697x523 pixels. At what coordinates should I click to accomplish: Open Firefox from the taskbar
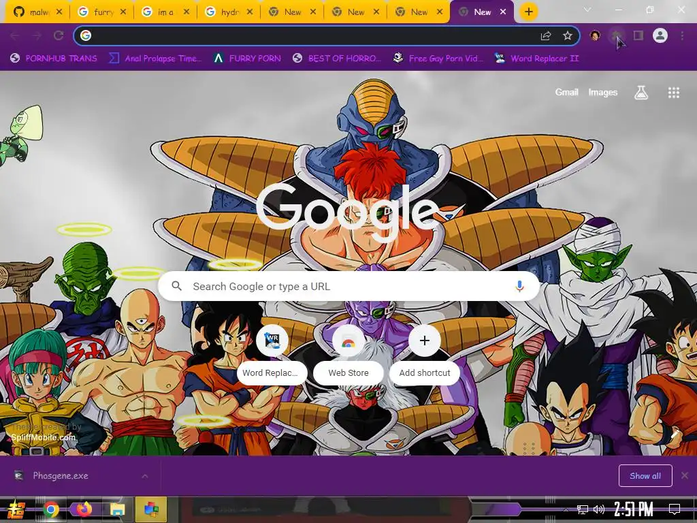[x=84, y=509]
